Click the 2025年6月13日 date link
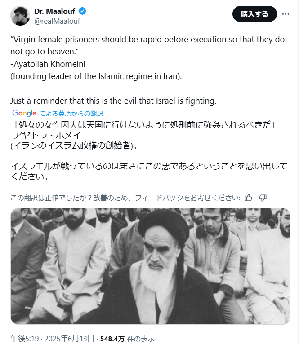Viewport: 299px width, 344px height. tap(69, 339)
